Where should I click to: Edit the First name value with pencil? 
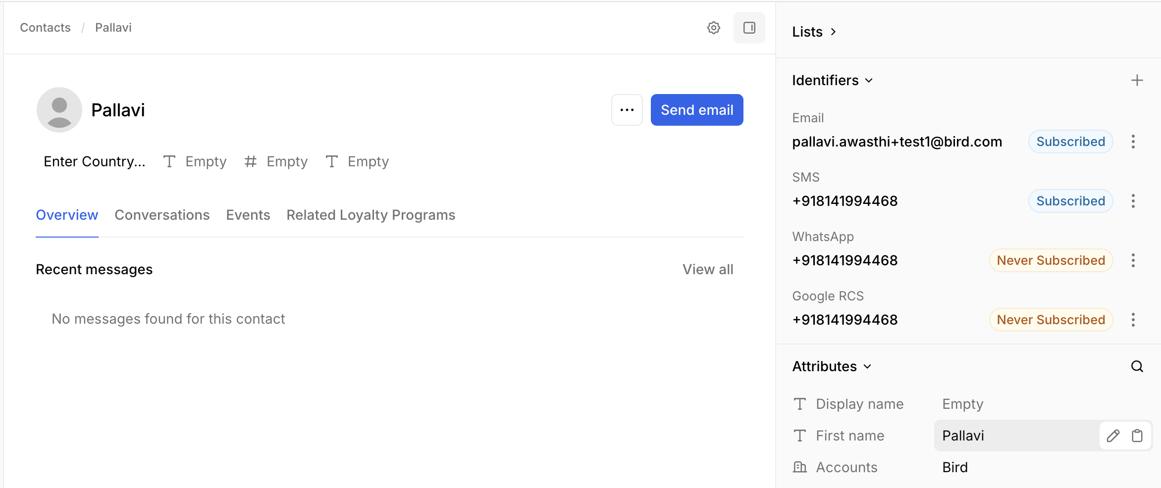point(1113,436)
